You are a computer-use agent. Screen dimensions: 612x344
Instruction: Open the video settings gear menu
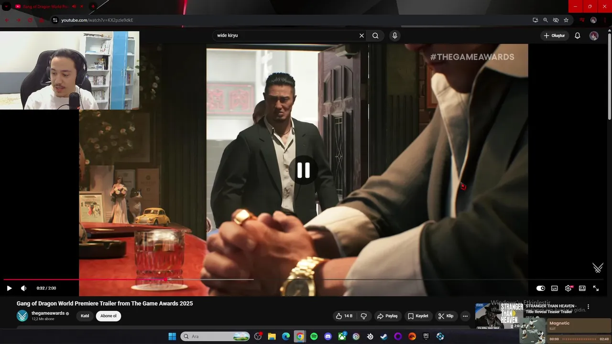click(x=568, y=288)
